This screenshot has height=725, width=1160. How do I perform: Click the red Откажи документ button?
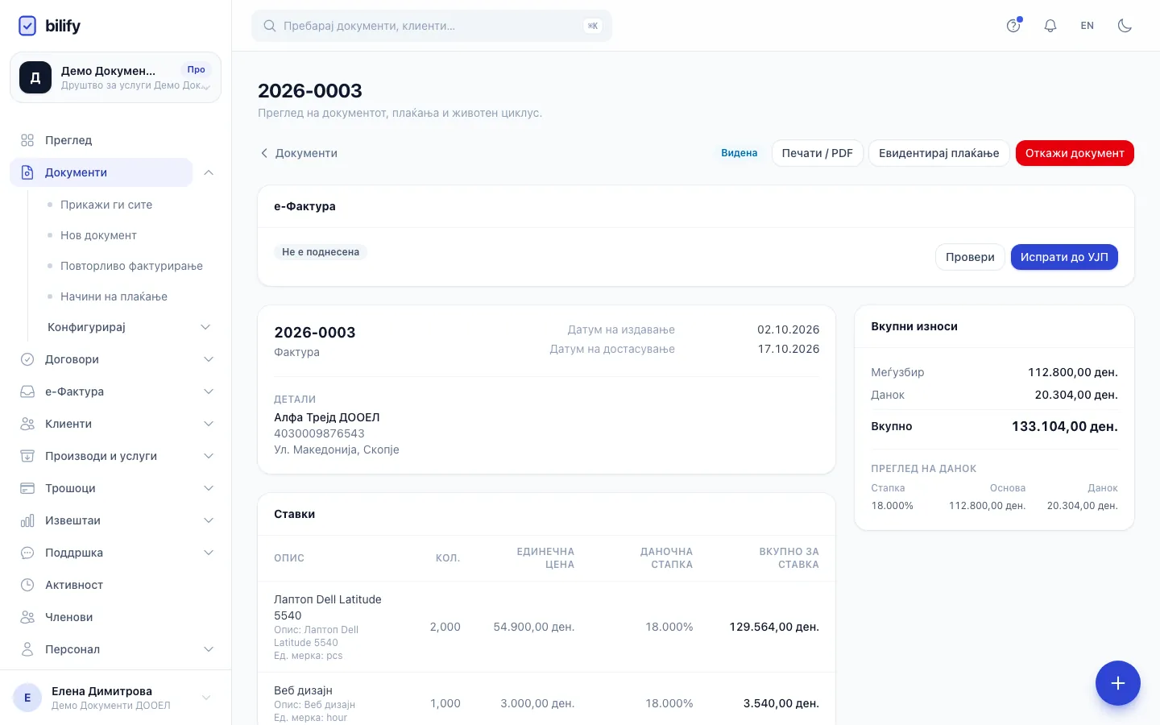pyautogui.click(x=1075, y=153)
